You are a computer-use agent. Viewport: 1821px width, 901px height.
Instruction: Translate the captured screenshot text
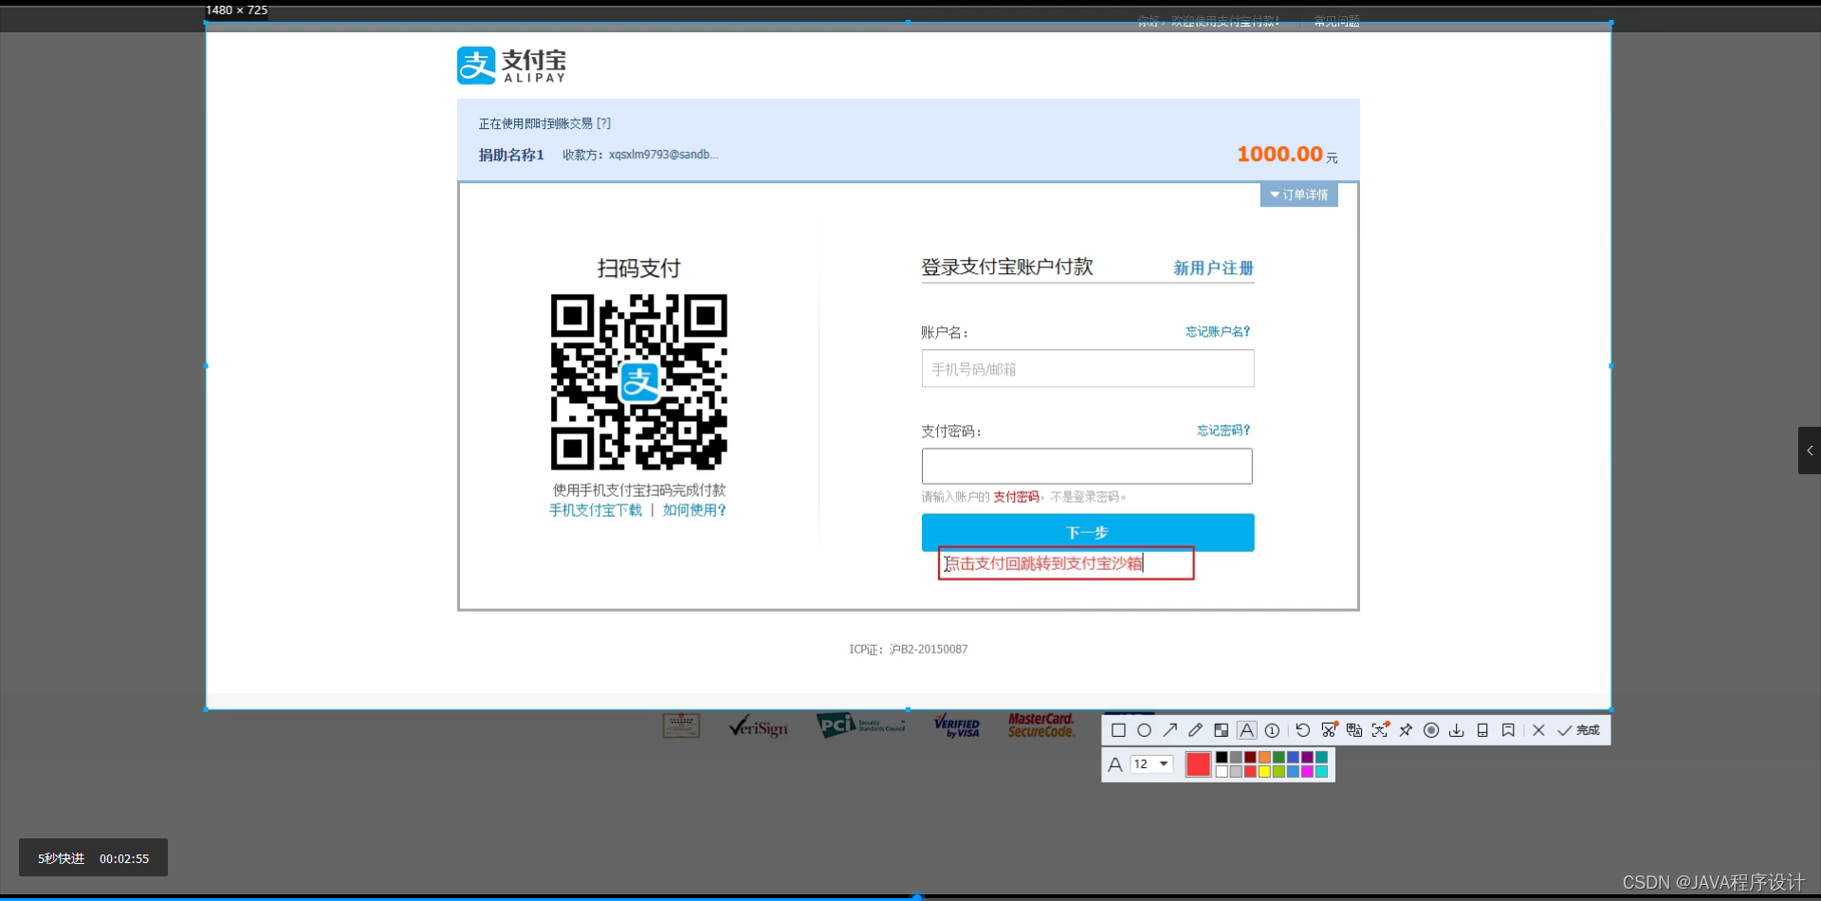click(x=1354, y=730)
